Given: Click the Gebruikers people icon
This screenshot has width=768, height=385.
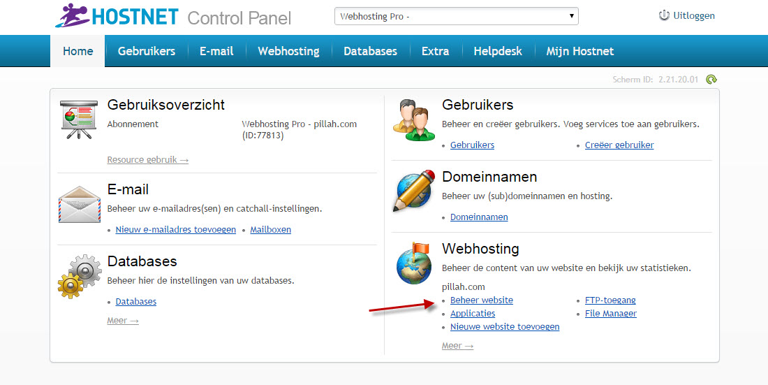Looking at the screenshot, I should [414, 120].
